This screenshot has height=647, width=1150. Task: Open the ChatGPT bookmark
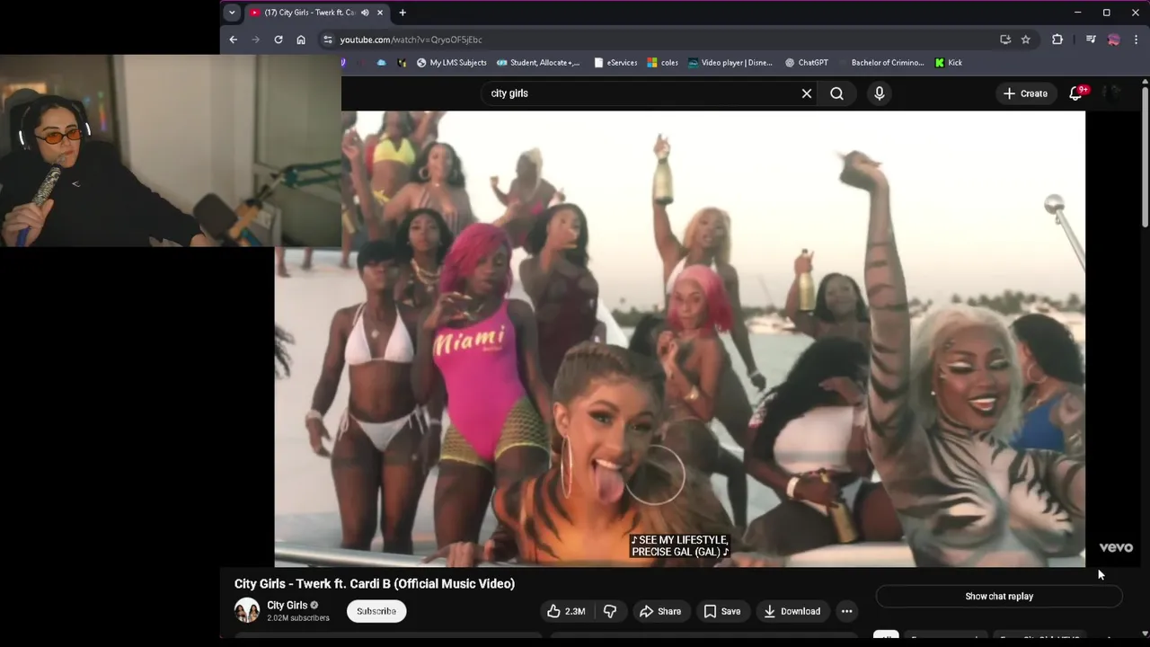(x=807, y=63)
